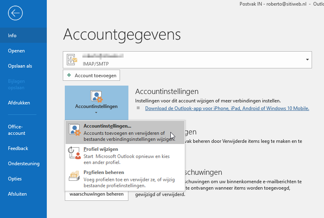Collapse the Accountinstellingen button dropdown arrow
The height and width of the screenshot is (218, 324).
pos(96,113)
